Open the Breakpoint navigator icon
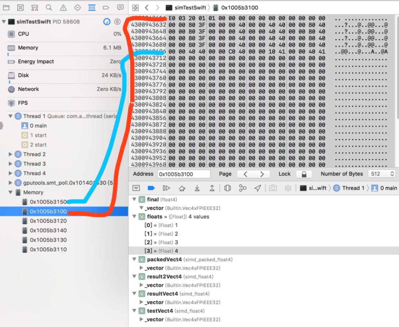This screenshot has height=327, width=399. pos(106,8)
